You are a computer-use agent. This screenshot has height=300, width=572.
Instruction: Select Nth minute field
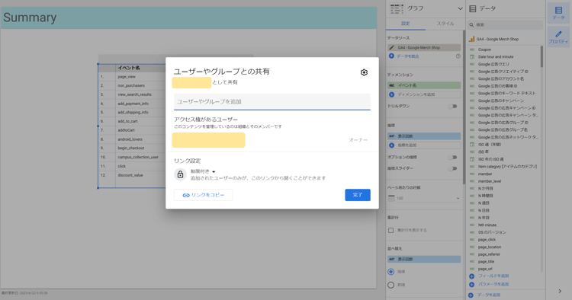(x=487, y=225)
